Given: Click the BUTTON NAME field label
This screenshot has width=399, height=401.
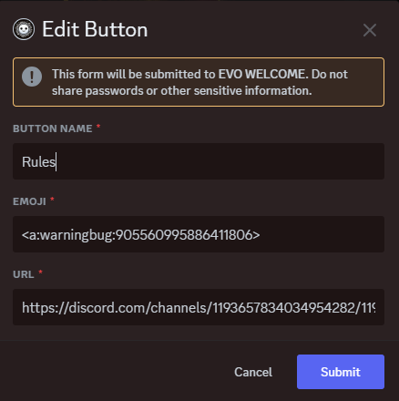Looking at the screenshot, I should [53, 129].
